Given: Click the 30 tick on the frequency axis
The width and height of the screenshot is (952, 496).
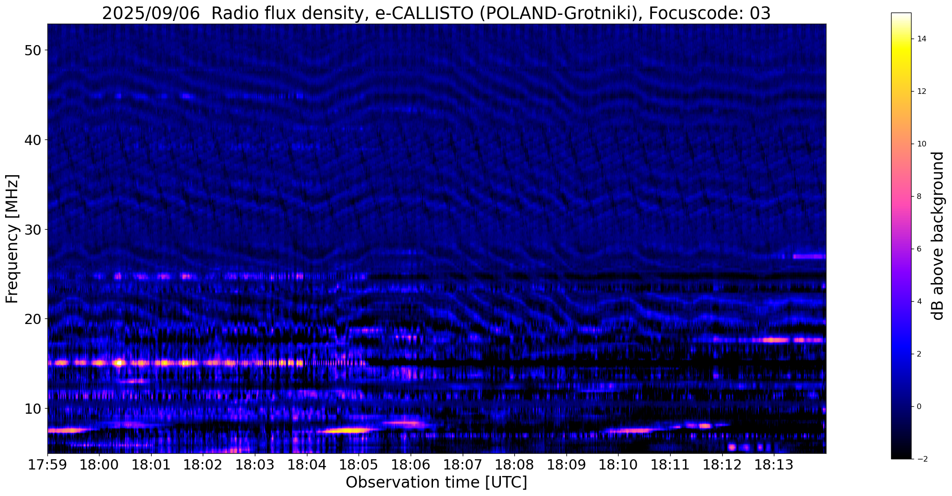Looking at the screenshot, I should [x=32, y=230].
